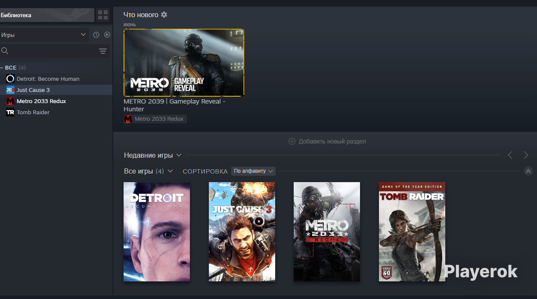This screenshot has width=537, height=299.
Task: Click the Tomb Raider TR sidebar icon
Action: pos(10,112)
